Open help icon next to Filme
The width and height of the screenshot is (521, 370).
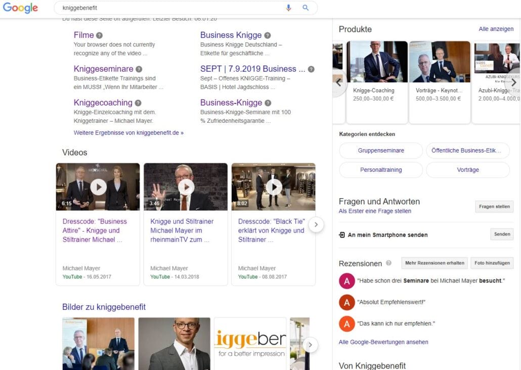point(99,35)
